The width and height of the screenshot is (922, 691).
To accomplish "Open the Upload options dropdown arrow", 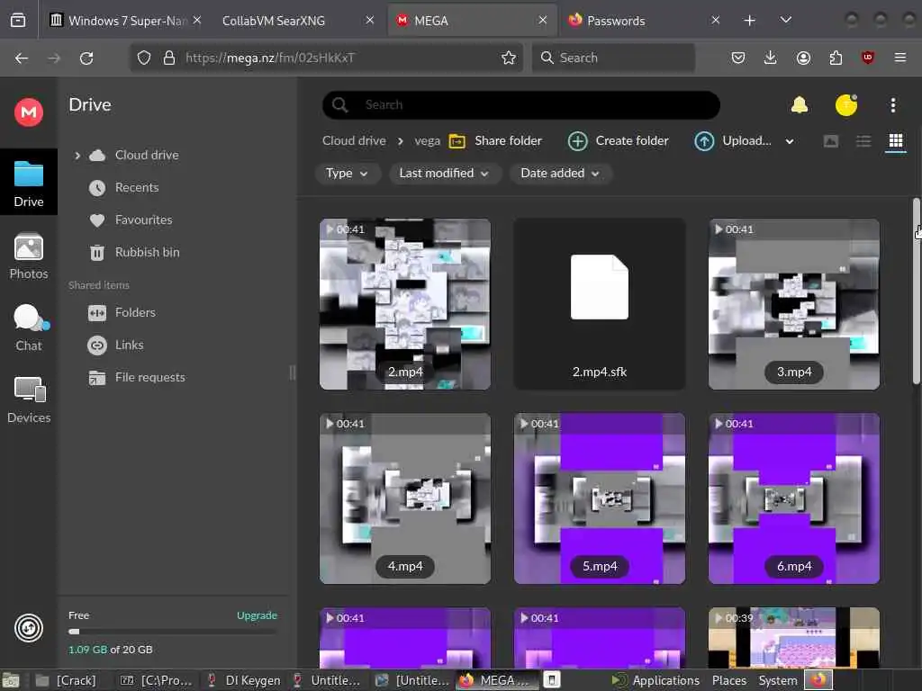I will pyautogui.click(x=789, y=141).
